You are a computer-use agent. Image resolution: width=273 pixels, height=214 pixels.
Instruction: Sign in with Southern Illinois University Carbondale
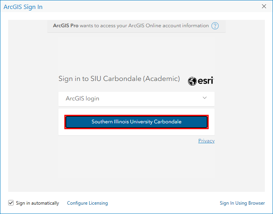(x=136, y=122)
